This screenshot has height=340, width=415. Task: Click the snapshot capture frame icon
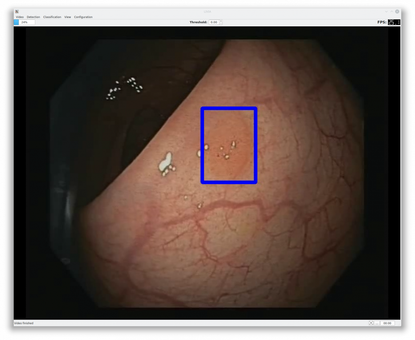tap(371, 323)
